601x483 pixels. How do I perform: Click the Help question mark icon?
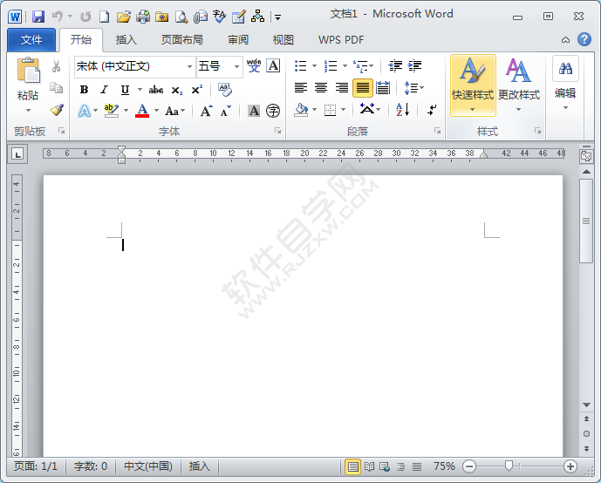tap(584, 39)
